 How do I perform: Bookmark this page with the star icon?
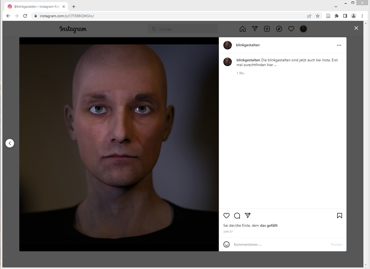318,16
